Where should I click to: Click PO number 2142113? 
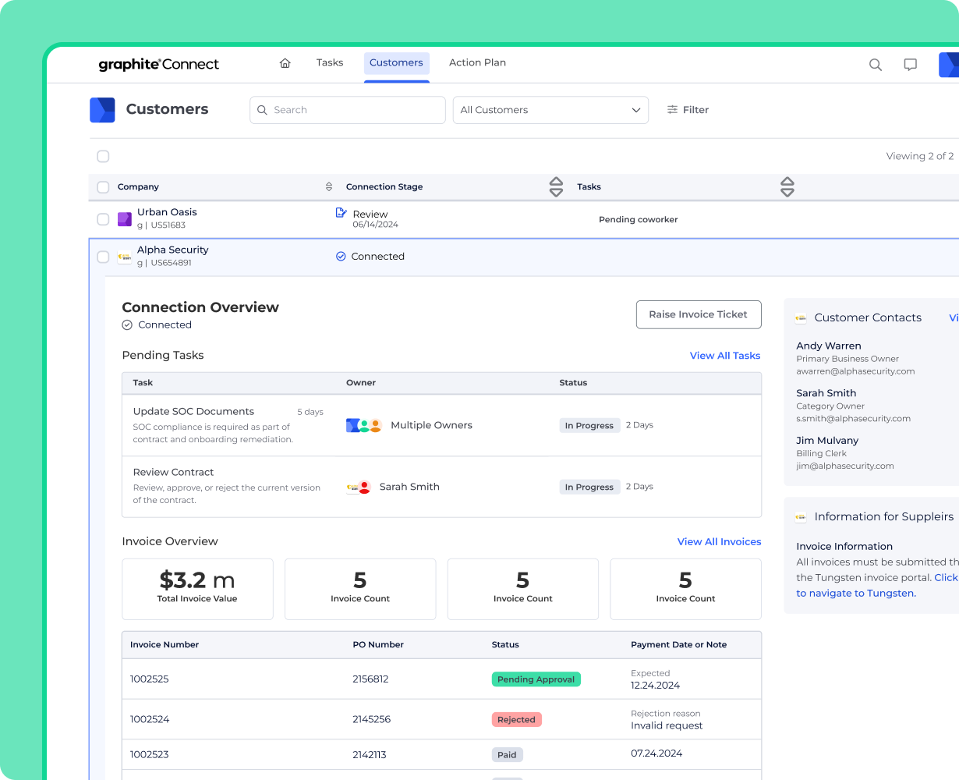click(x=370, y=755)
